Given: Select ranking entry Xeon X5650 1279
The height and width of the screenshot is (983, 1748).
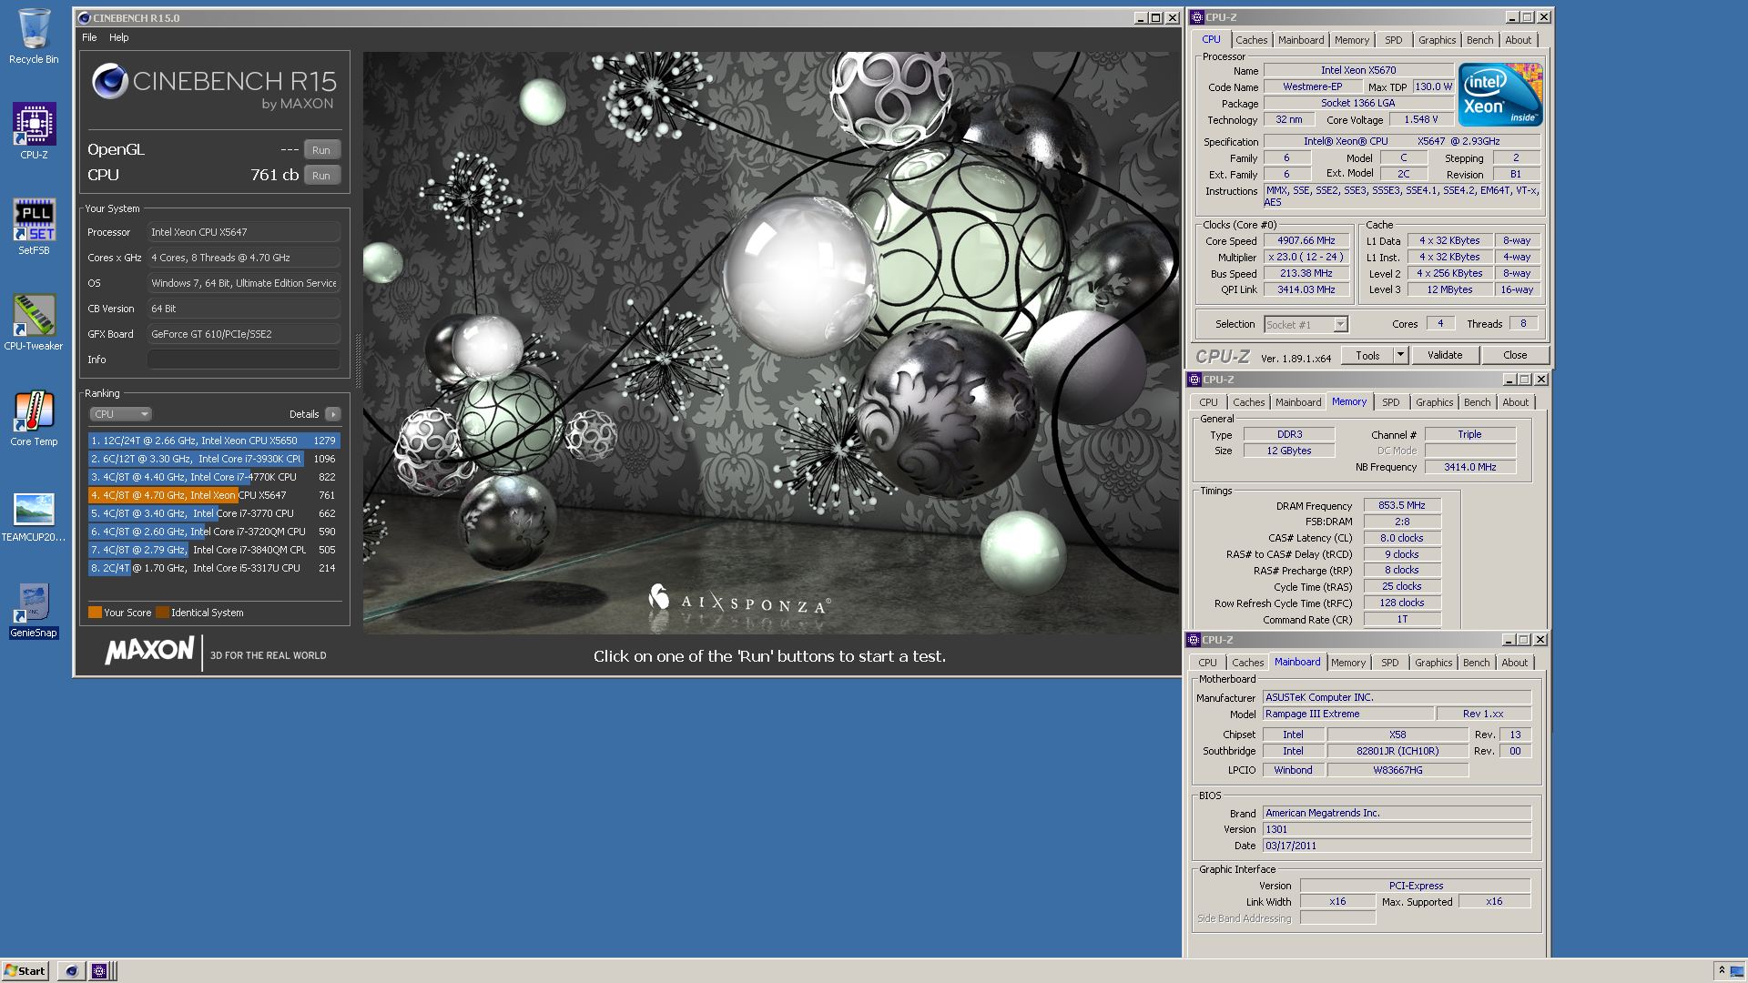Looking at the screenshot, I should click(214, 441).
